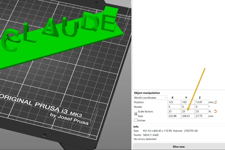
Task: Click the Size X field showing 232.88
Action: click(174, 116)
